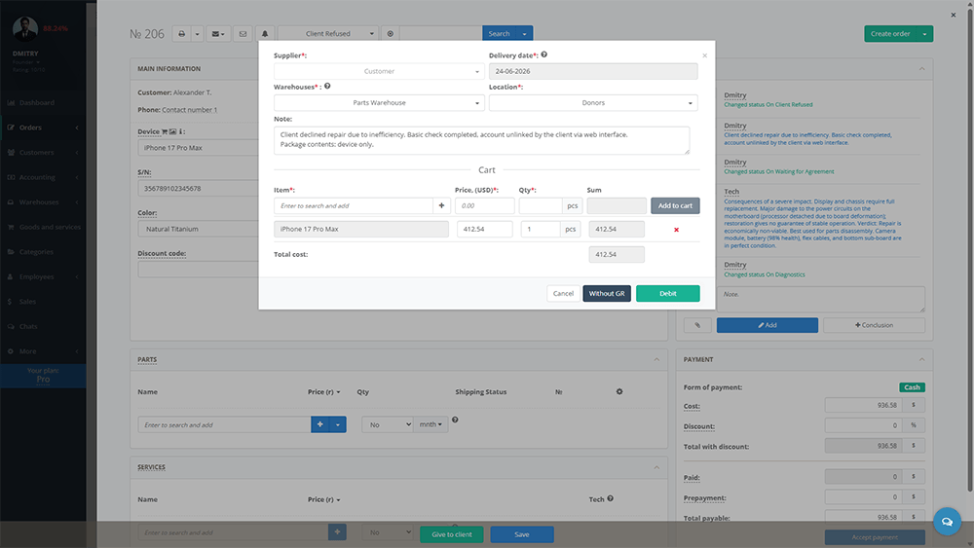
Task: Click the Conclusion button
Action: [x=874, y=325]
